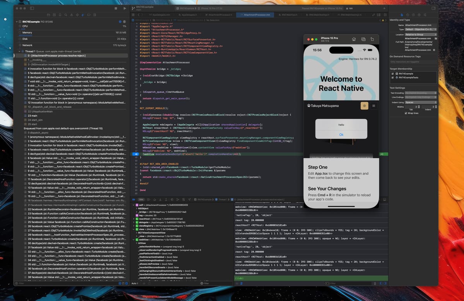Image resolution: width=464 pixels, height=301 pixels.
Task: Click the Run play button in Xcode toolbar
Action: 125,8
